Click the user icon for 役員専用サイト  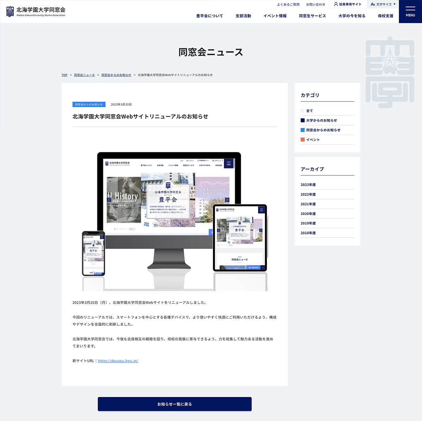336,4
